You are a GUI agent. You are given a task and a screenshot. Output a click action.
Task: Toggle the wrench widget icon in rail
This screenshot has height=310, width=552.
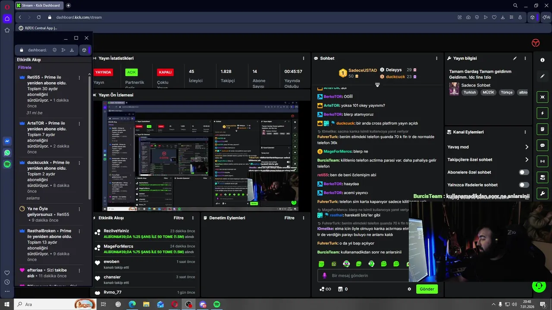pyautogui.click(x=543, y=193)
